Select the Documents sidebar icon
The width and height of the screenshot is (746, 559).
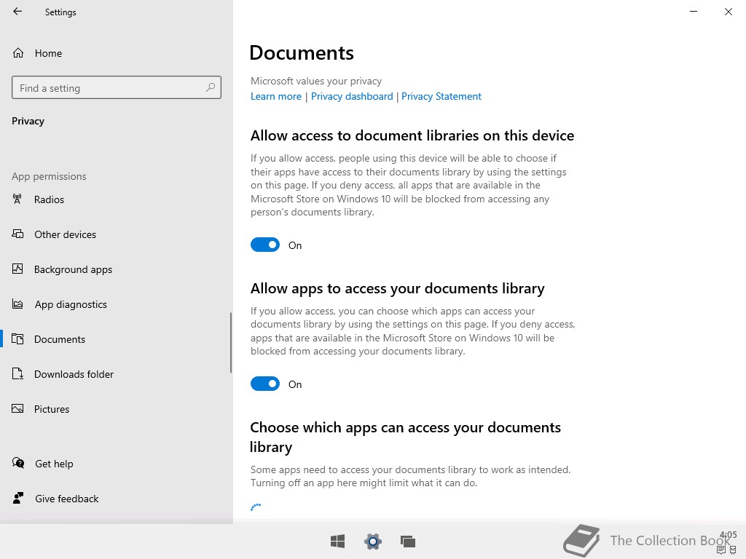(x=17, y=339)
